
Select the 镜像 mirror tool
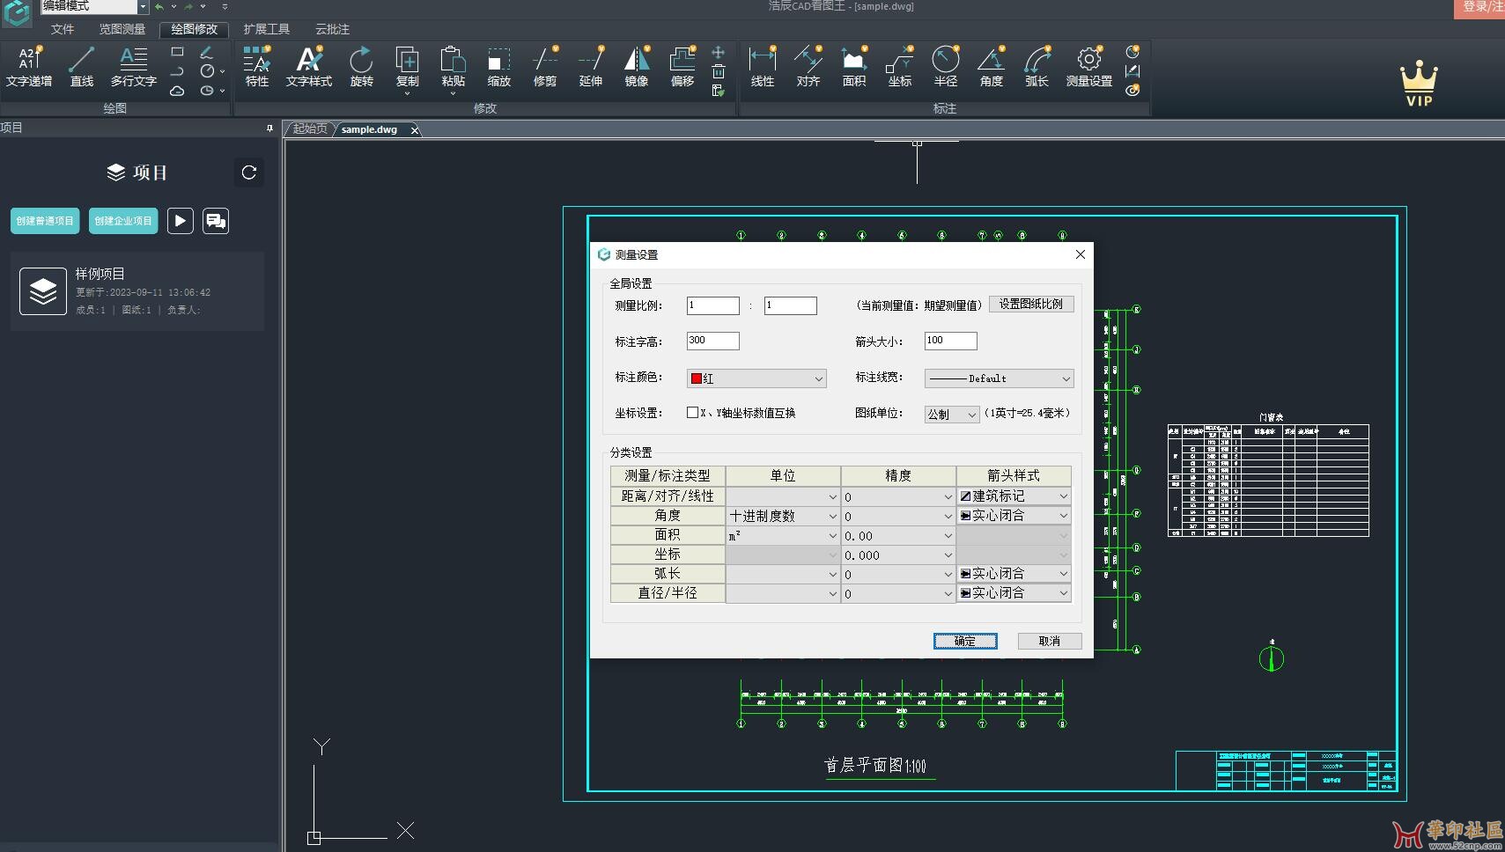(636, 66)
